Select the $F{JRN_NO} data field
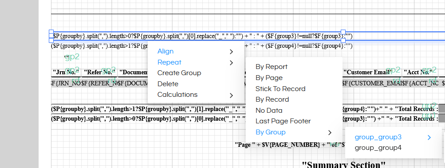 point(66,83)
